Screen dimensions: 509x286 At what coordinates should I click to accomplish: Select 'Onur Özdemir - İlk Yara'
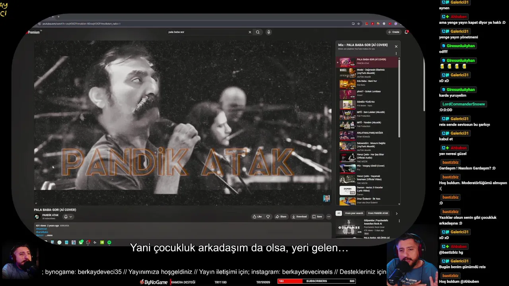367,201
